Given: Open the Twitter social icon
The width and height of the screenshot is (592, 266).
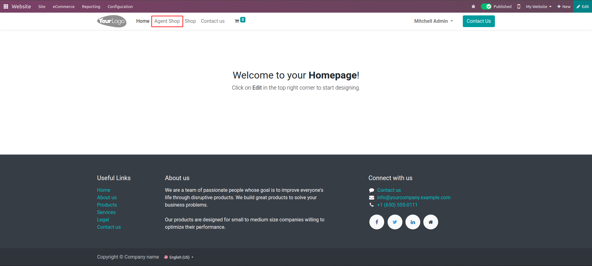Looking at the screenshot, I should (395, 222).
